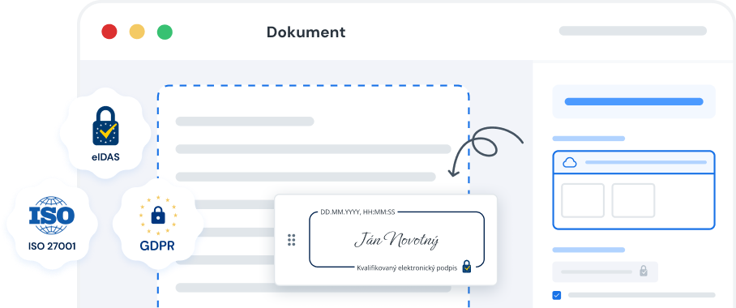Click the green window maximize dot
736x308 pixels.
click(165, 32)
